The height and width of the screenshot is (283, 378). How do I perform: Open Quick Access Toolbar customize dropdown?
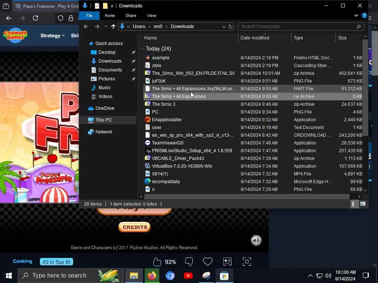point(112,6)
